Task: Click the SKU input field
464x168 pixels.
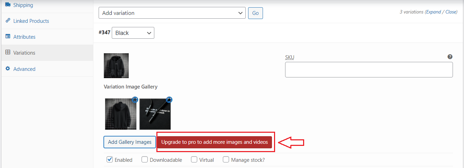Action: pos(369,69)
